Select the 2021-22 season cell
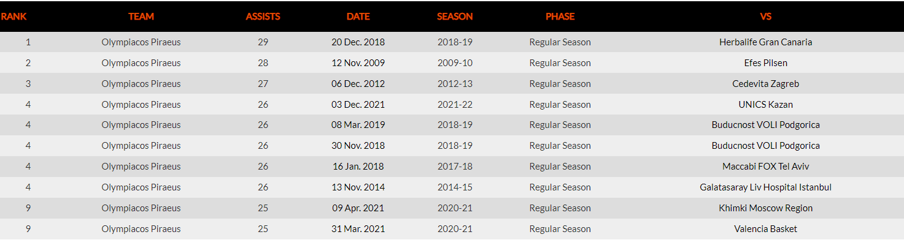This screenshot has height=248, width=904. [455, 105]
